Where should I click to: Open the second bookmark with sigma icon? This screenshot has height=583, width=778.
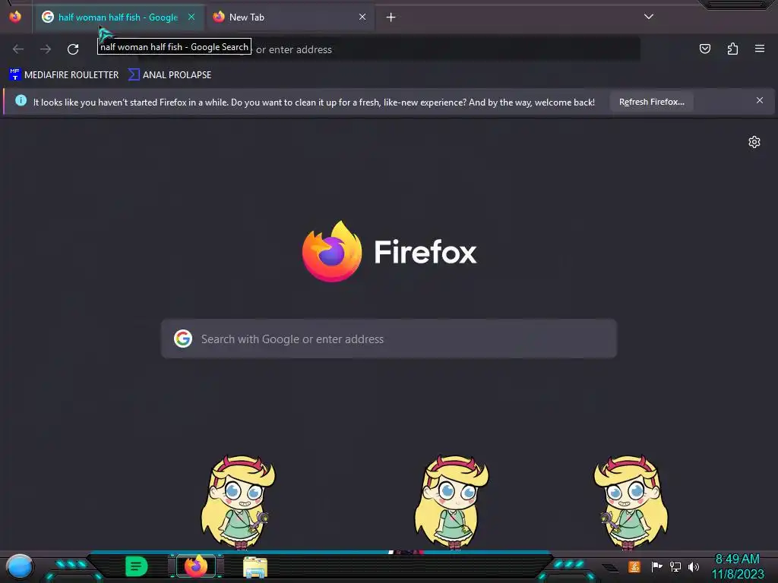pos(169,75)
